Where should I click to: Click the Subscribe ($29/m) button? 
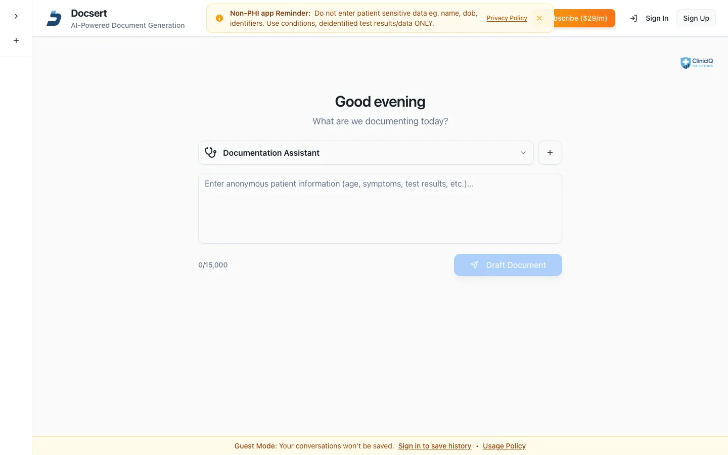584,18
